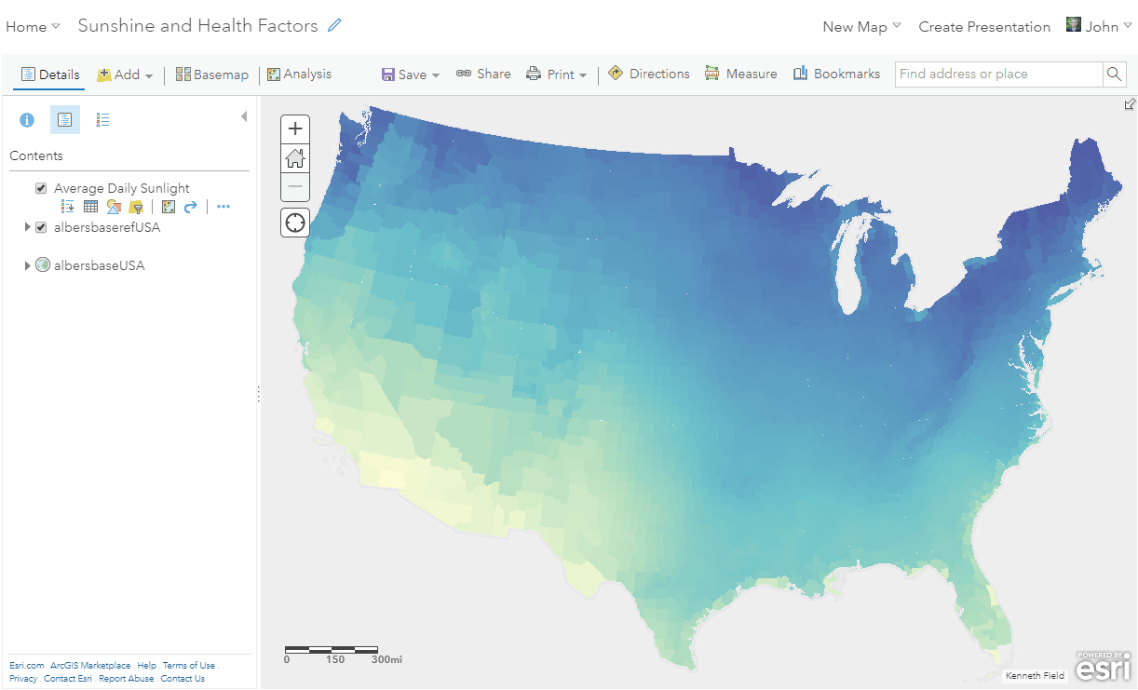Open the About this map info icon
Viewport: 1138px width, 690px height.
pyautogui.click(x=27, y=119)
